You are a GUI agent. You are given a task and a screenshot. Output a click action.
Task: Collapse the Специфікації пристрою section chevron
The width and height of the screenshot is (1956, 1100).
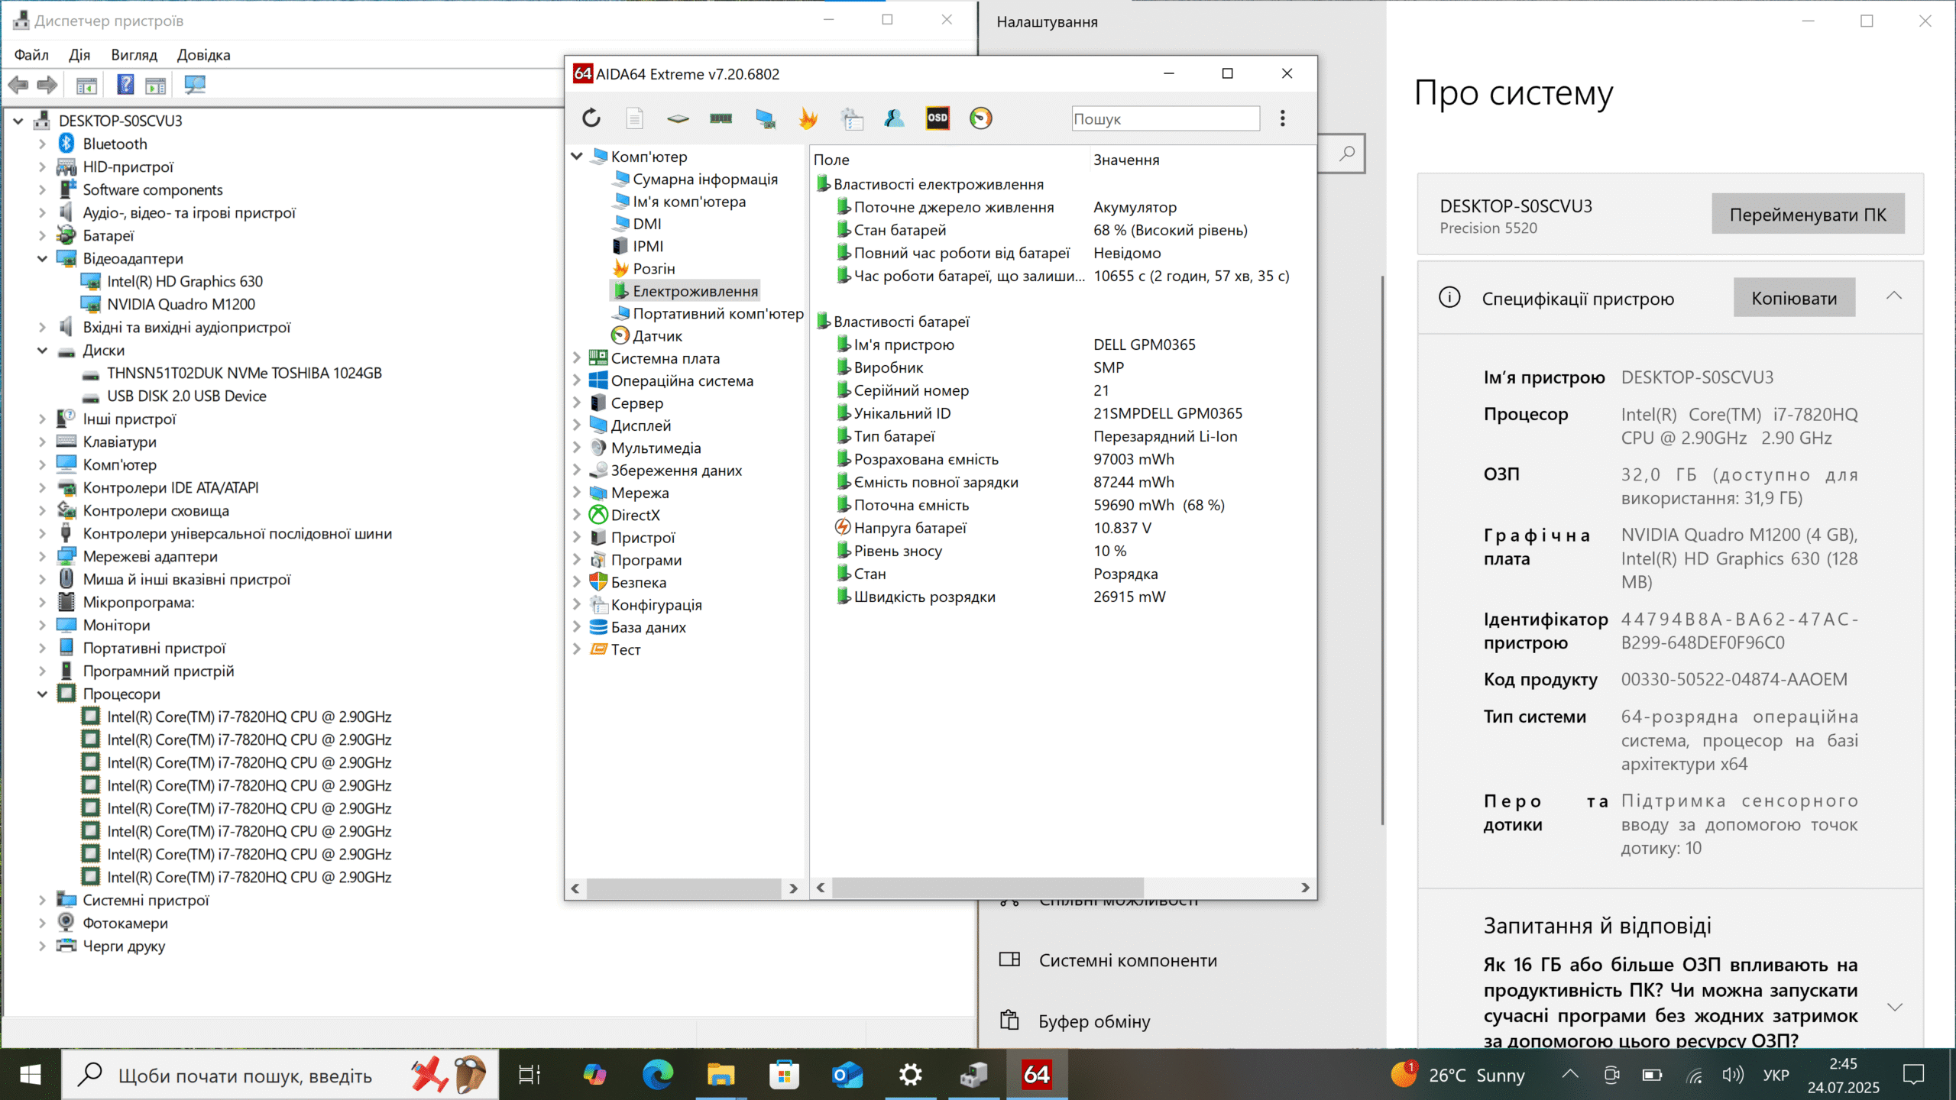(1894, 296)
